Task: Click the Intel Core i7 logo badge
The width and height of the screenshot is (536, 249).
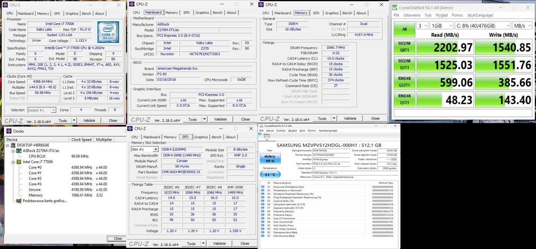Action: click(x=108, y=32)
